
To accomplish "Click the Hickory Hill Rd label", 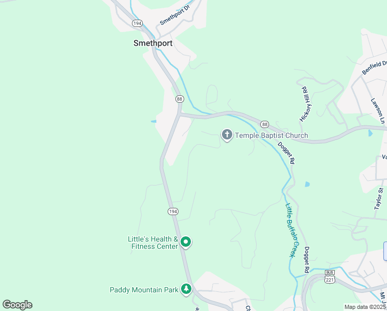I will pyautogui.click(x=306, y=104).
